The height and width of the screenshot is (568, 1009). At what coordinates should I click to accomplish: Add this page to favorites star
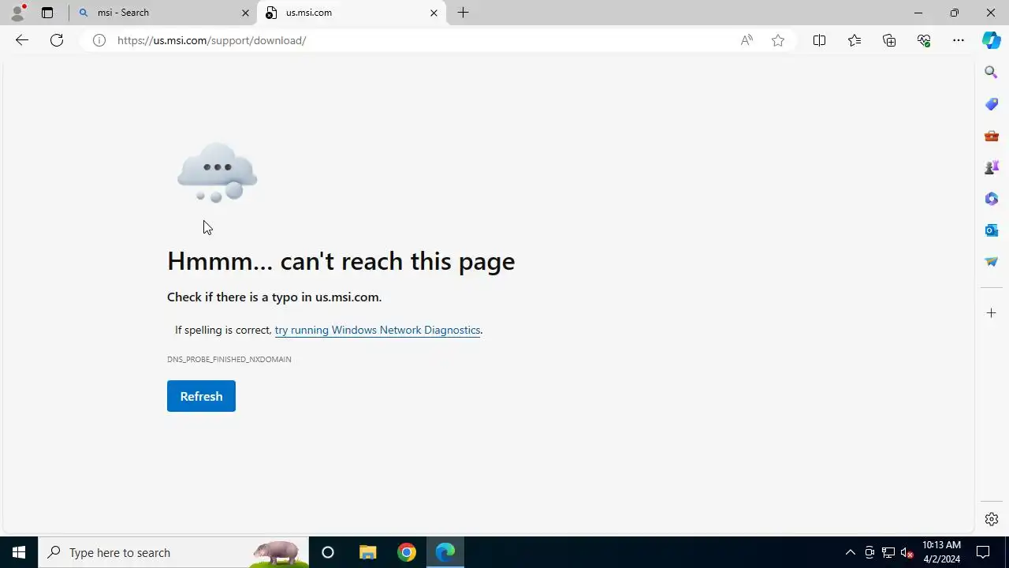[x=778, y=40]
